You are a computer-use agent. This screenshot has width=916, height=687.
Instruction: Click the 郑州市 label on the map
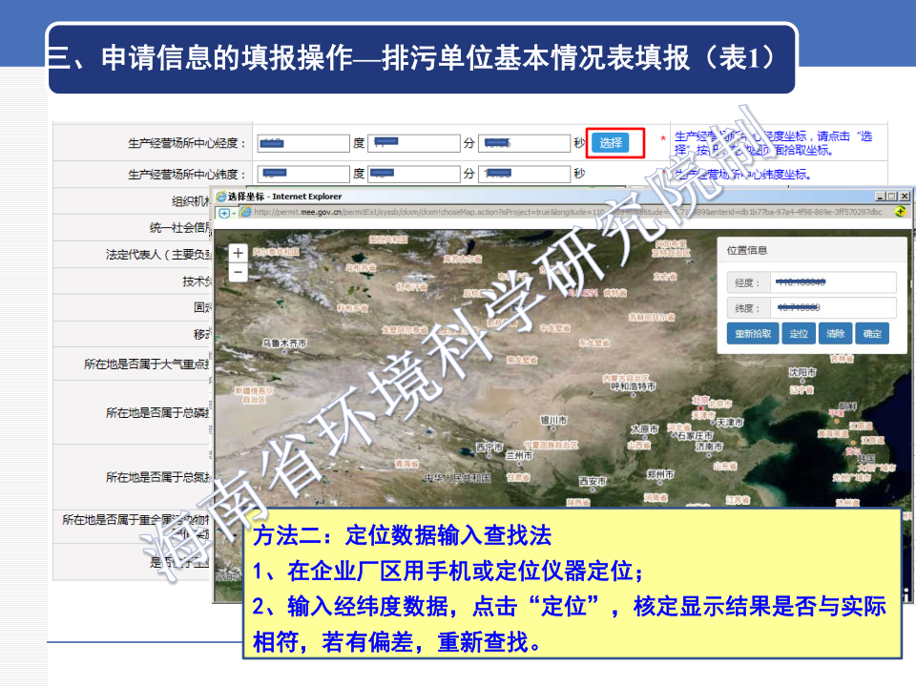tap(660, 474)
